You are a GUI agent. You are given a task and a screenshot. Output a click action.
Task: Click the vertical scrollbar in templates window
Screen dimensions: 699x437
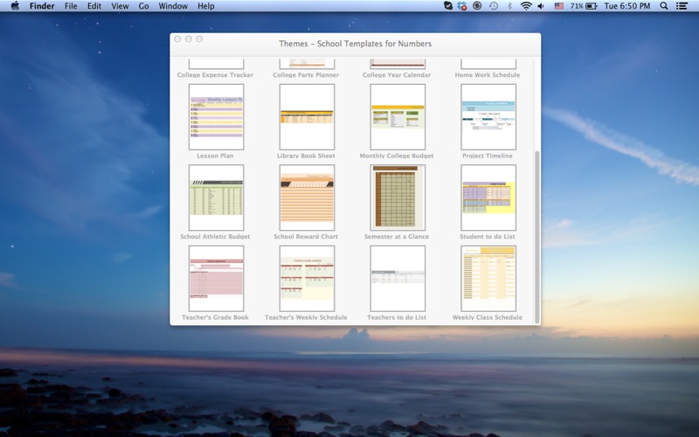coord(537,236)
